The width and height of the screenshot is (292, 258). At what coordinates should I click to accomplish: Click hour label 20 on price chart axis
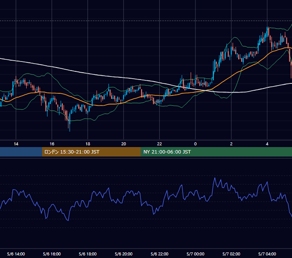click(124, 144)
